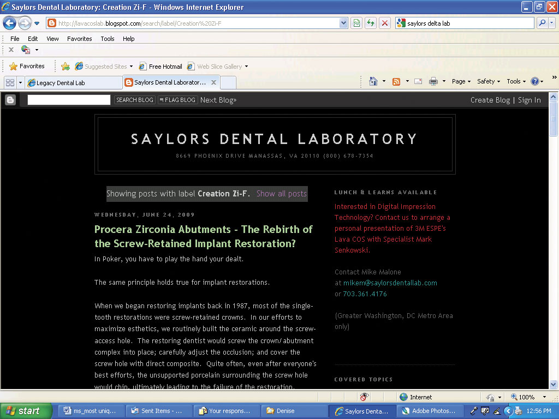559x419 pixels.
Task: Click the 'Show all posts' link
Action: tap(282, 194)
